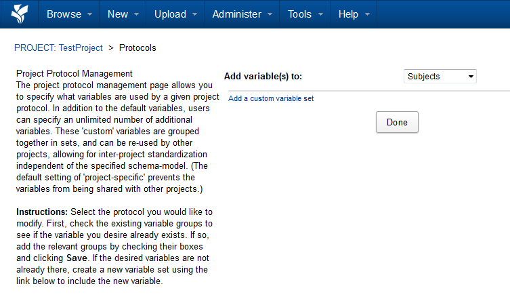Expand the Administer menu's down arrow
The height and width of the screenshot is (299, 510).
[268, 15]
